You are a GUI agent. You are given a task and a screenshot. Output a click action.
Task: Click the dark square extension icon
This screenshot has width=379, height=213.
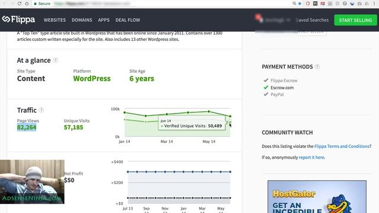pos(315,4)
